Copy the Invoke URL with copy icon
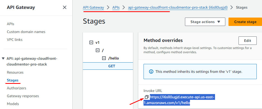Image resolution: width=262 pixels, height=109 pixels. 146,97
